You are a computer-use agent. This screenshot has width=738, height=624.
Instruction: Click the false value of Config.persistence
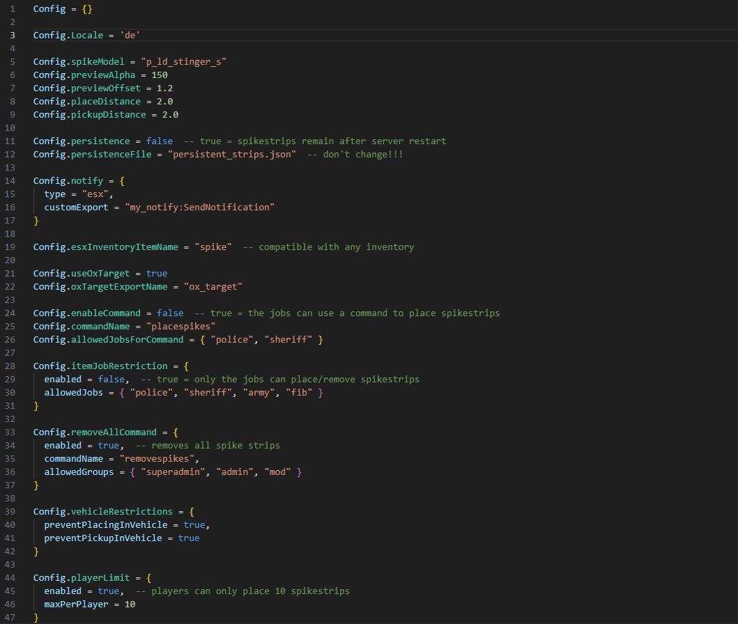pos(159,141)
